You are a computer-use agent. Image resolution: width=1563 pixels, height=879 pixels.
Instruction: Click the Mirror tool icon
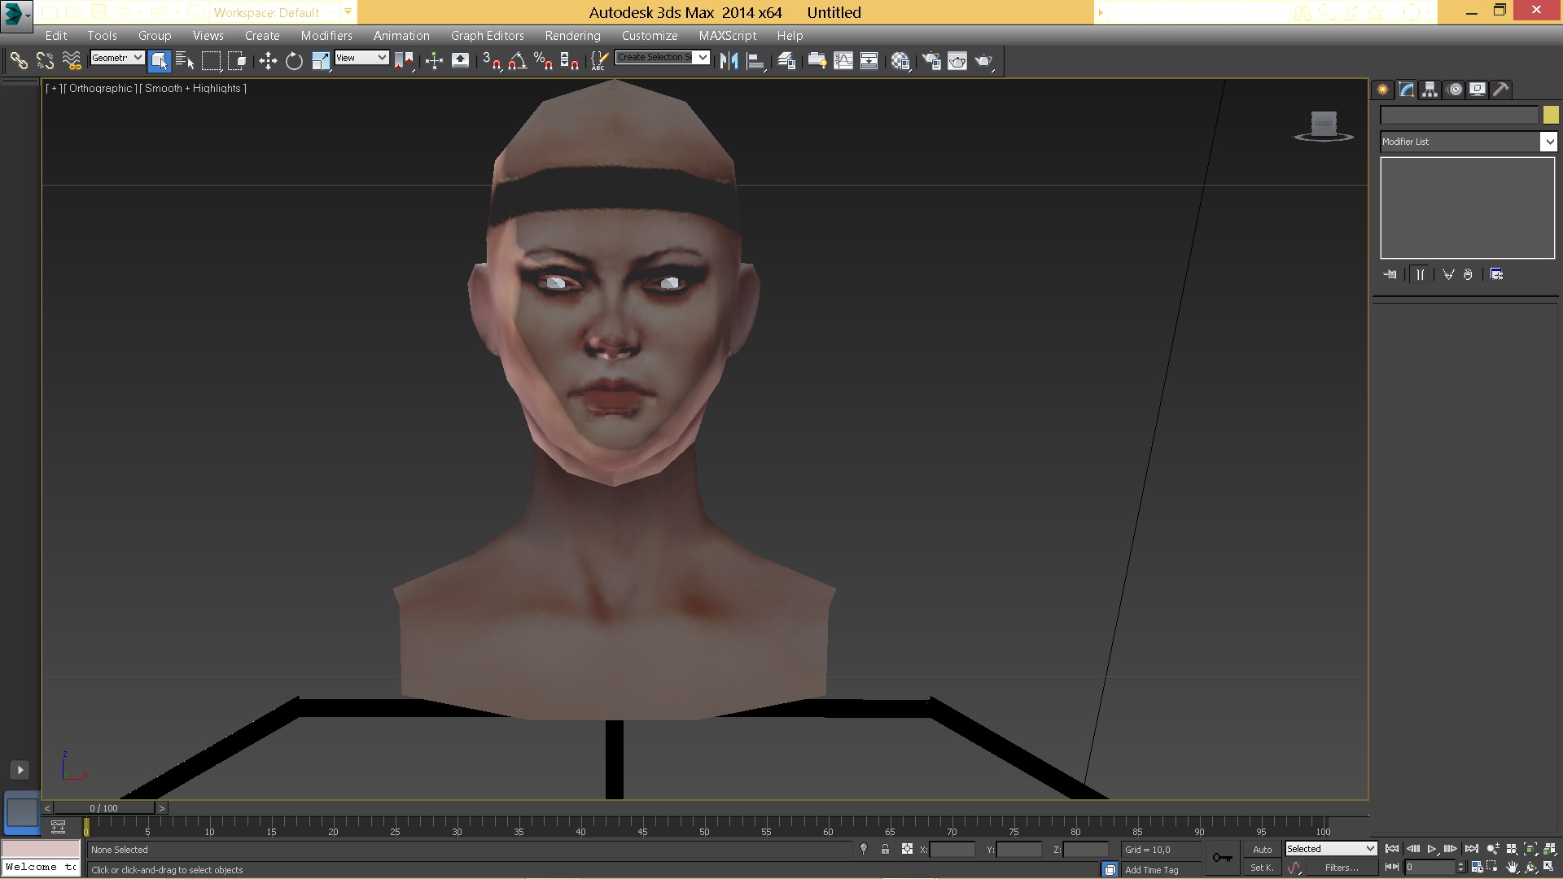pos(729,61)
